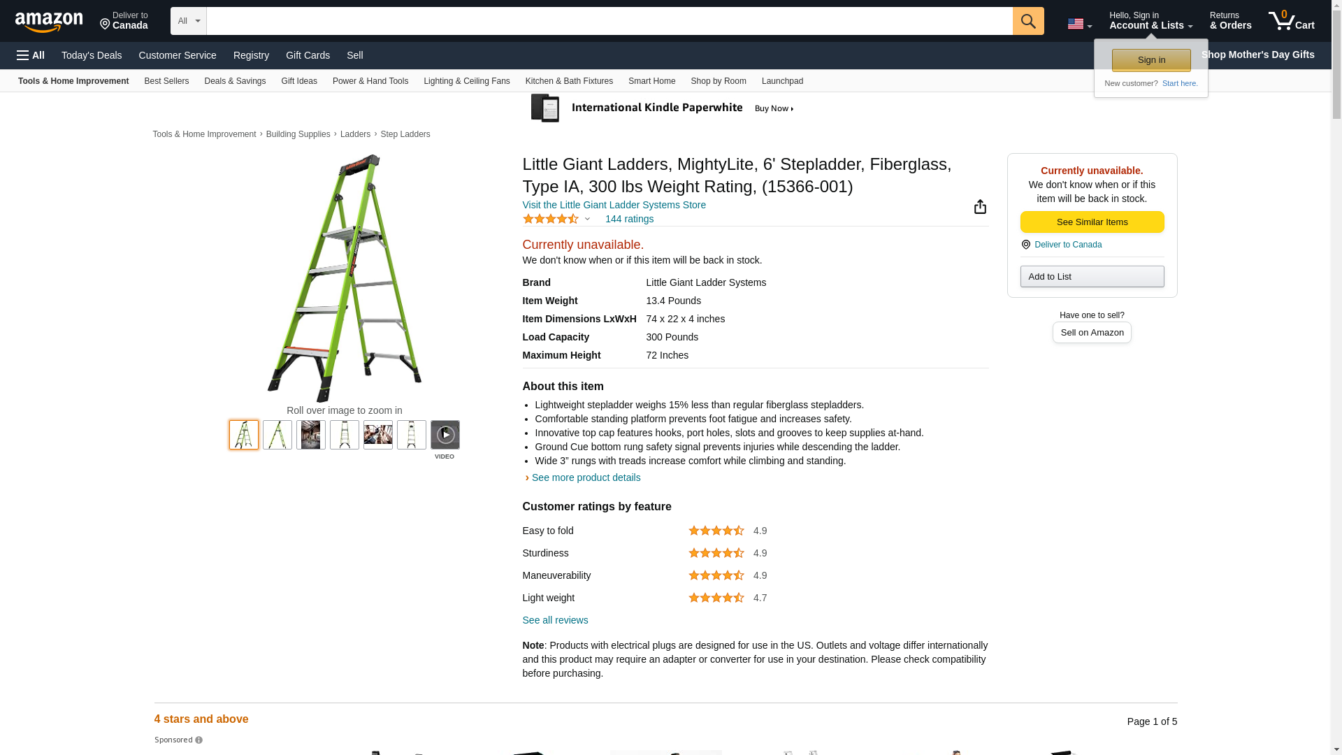Expand the search category All dropdown

click(x=188, y=21)
